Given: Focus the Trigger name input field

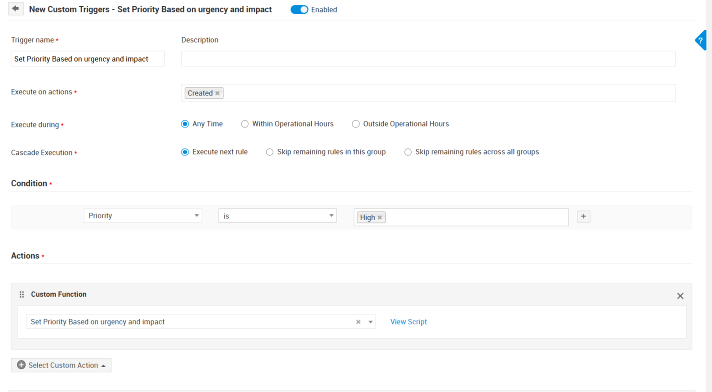Looking at the screenshot, I should click(88, 59).
